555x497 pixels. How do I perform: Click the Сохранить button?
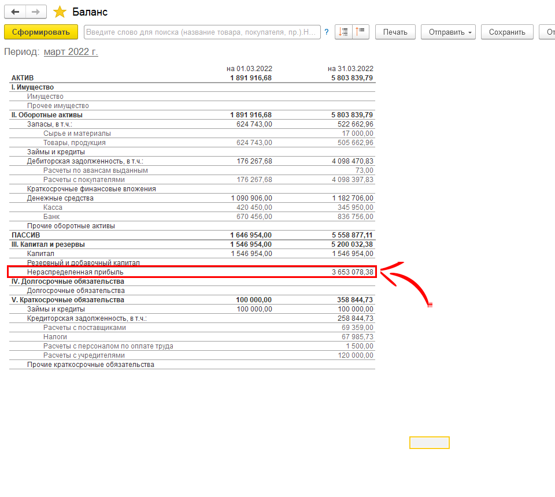(507, 32)
